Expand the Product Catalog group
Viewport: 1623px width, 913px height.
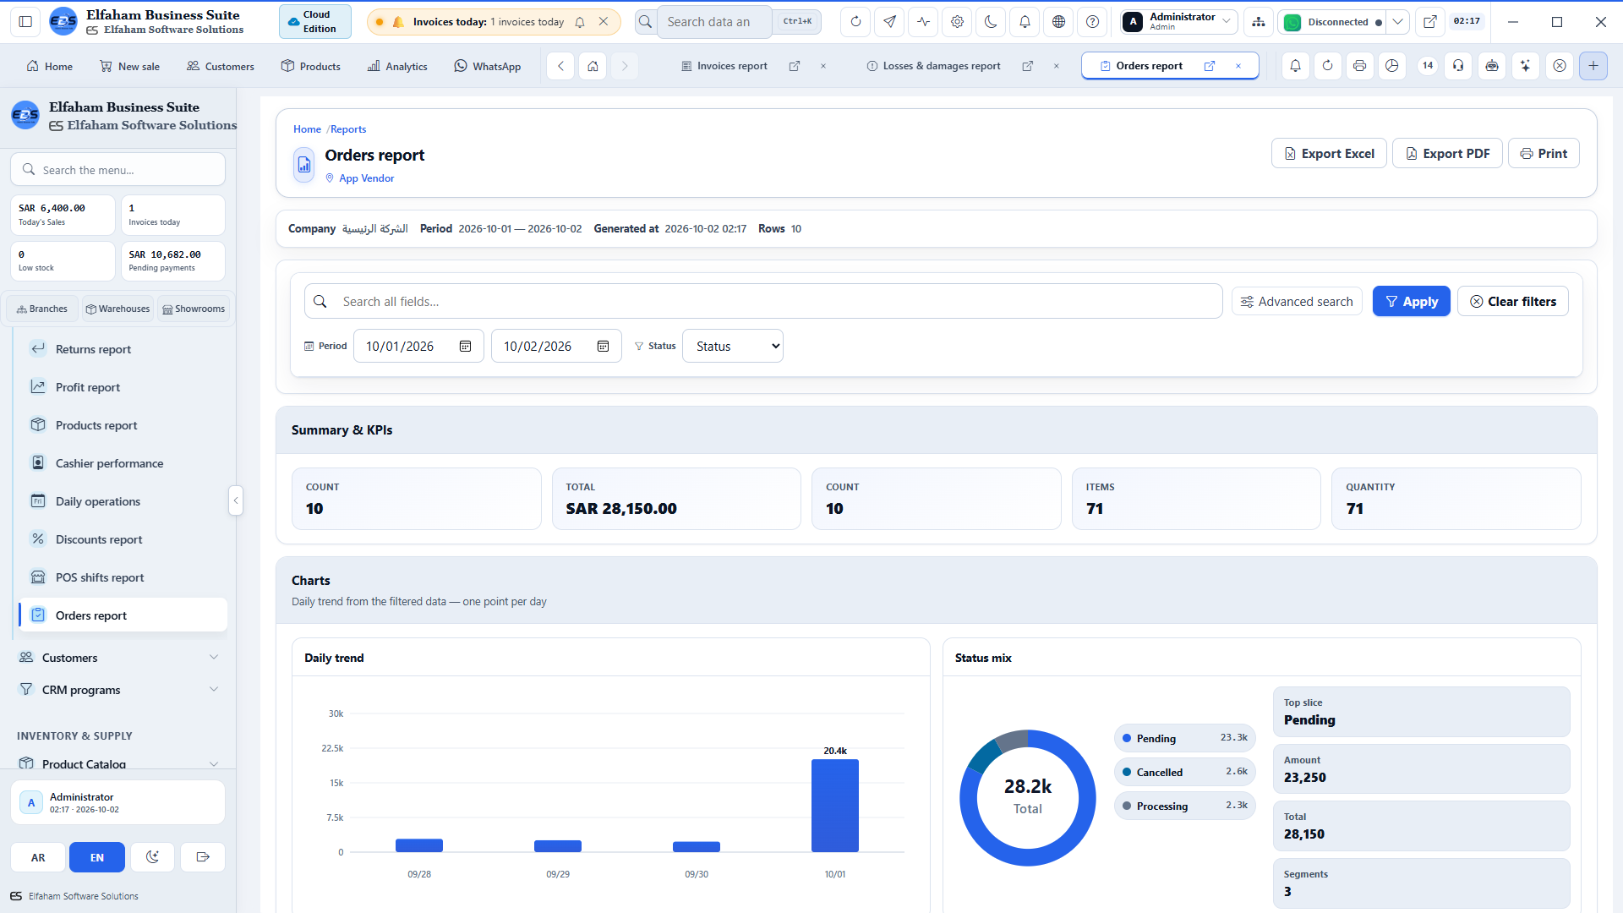(118, 763)
